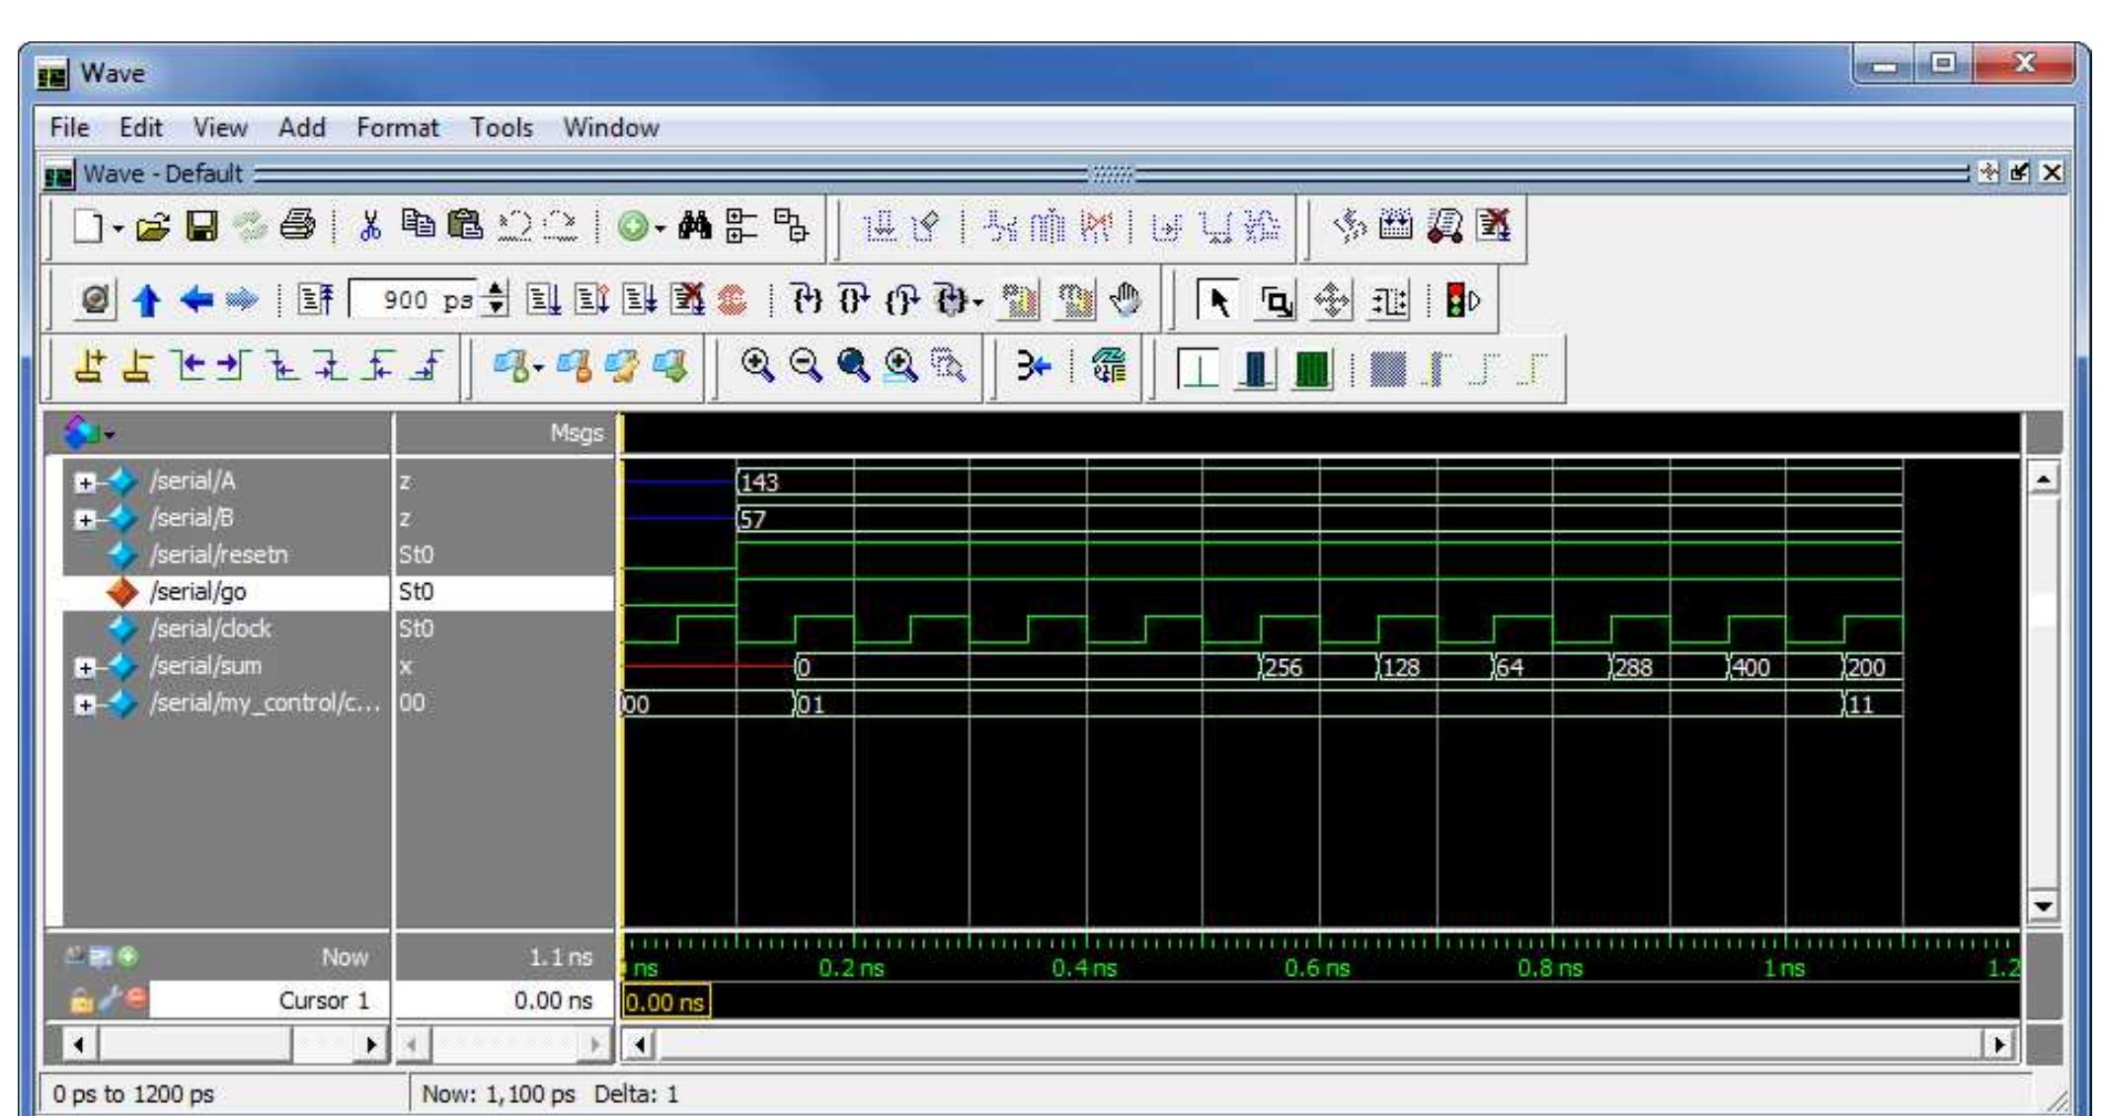
Task: Click the blue up arrow icon
Action: pos(146,300)
